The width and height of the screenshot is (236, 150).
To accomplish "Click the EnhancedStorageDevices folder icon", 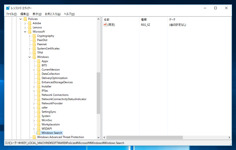I will click(39, 82).
